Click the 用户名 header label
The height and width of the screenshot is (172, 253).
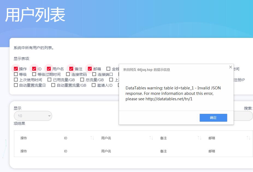pyautogui.click(x=106, y=138)
